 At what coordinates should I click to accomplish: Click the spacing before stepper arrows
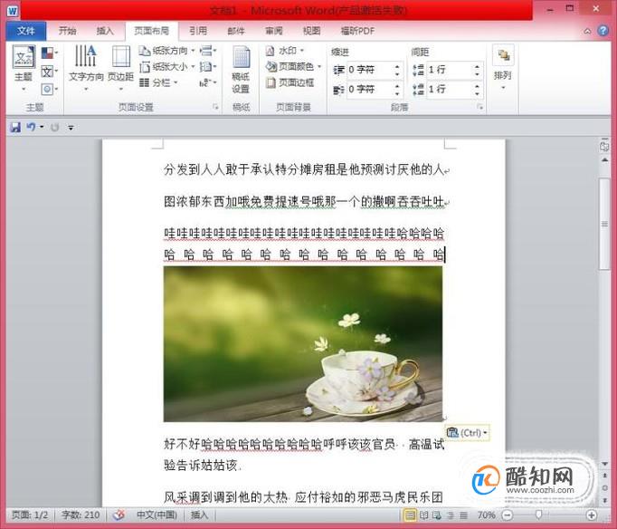[477, 70]
